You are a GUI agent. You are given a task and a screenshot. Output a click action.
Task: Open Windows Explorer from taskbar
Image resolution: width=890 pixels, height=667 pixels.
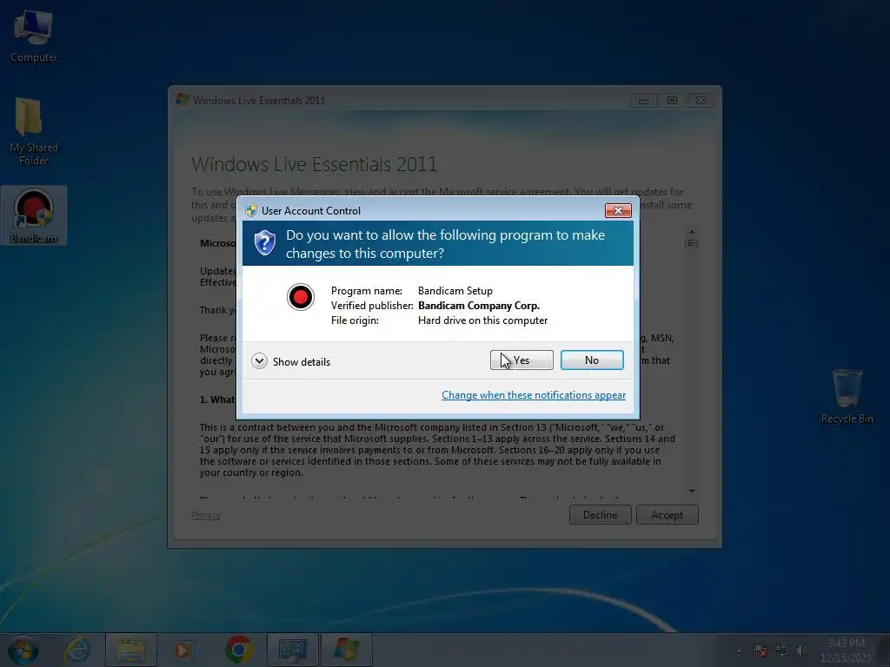(x=131, y=650)
